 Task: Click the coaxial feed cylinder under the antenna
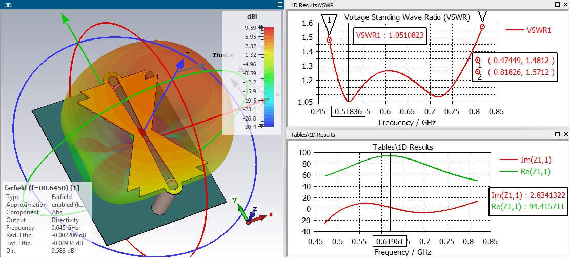pos(163,205)
